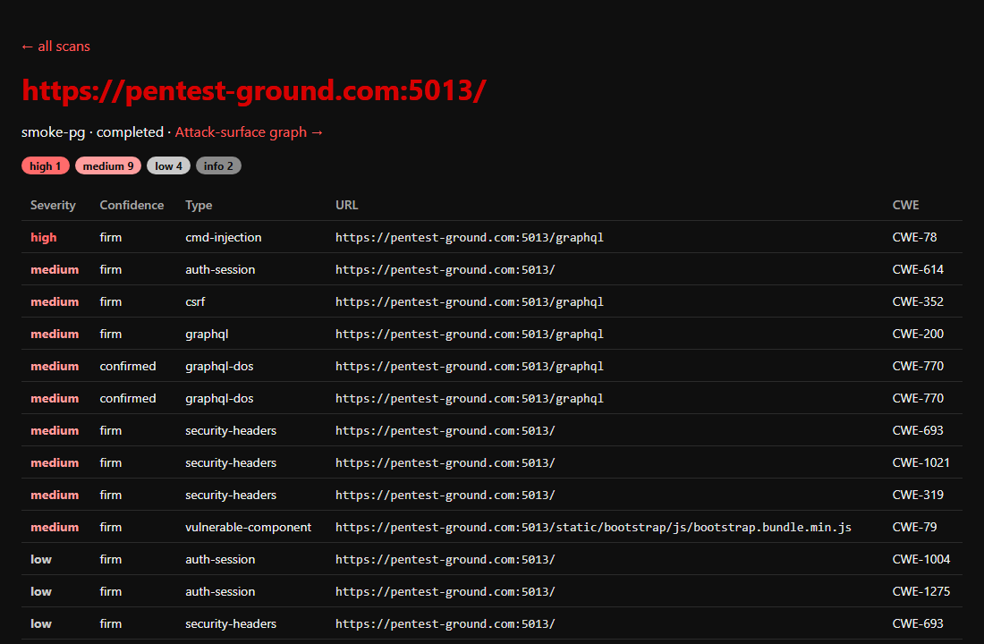
Task: Select the page title pentest-ground.com:5013 heading
Action: 254,90
